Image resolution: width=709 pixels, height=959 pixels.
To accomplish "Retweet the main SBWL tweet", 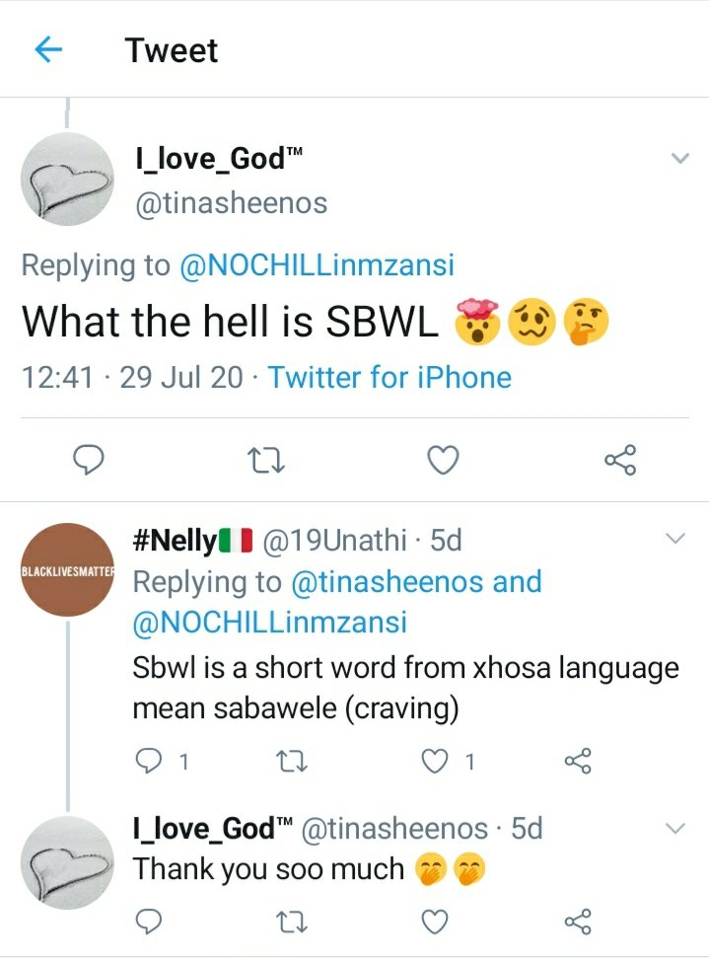I will coord(266,461).
